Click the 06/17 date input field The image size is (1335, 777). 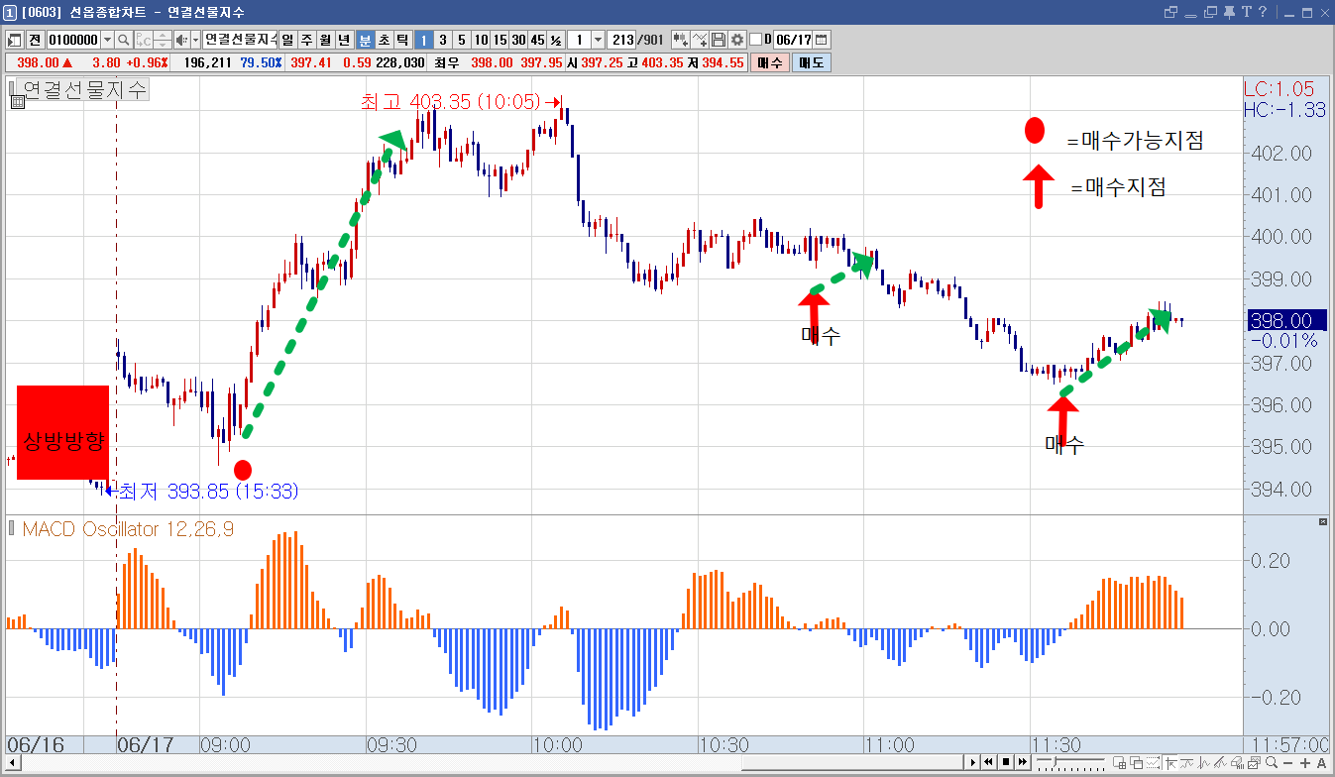793,40
